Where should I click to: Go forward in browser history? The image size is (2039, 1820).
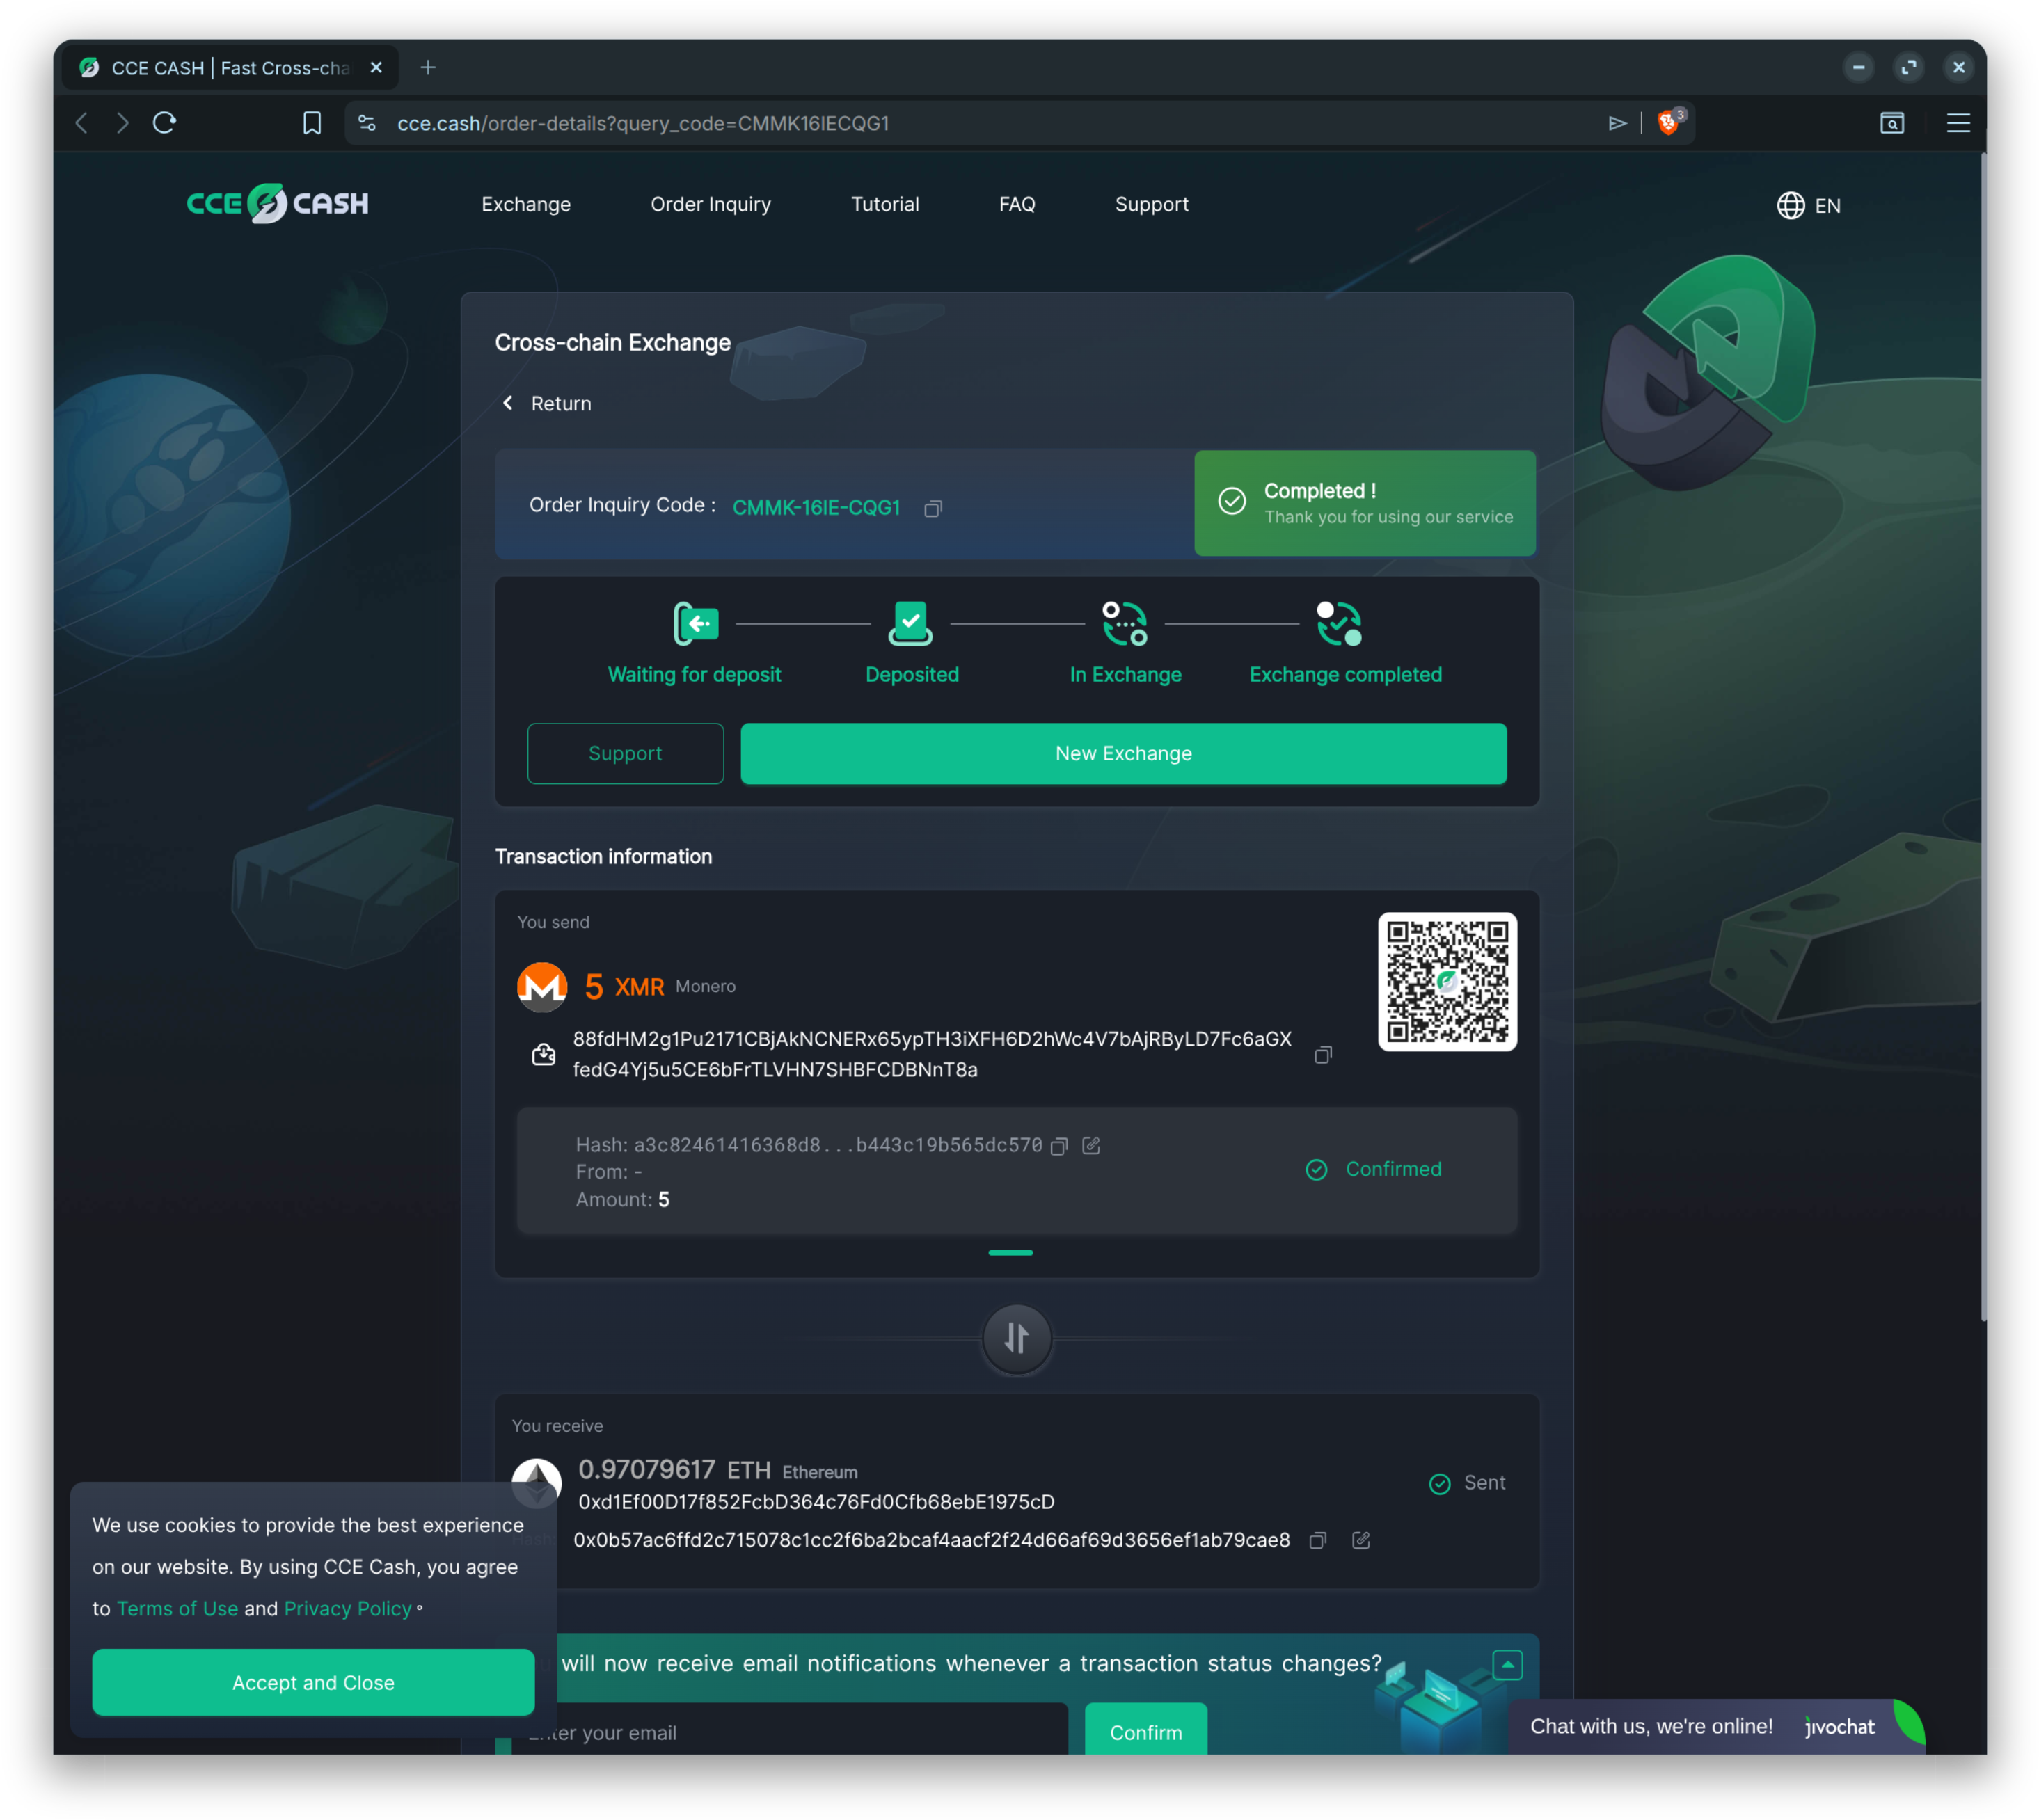pos(122,123)
